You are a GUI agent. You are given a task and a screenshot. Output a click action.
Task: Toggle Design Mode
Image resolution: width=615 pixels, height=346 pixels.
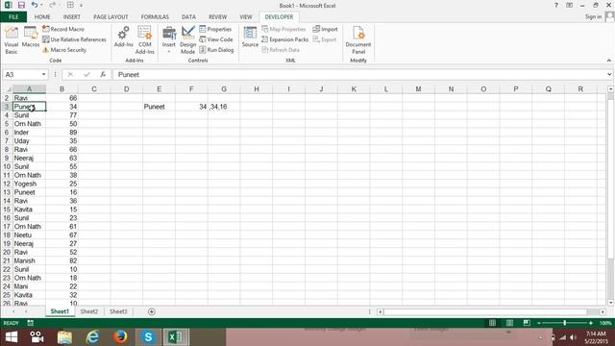point(188,40)
